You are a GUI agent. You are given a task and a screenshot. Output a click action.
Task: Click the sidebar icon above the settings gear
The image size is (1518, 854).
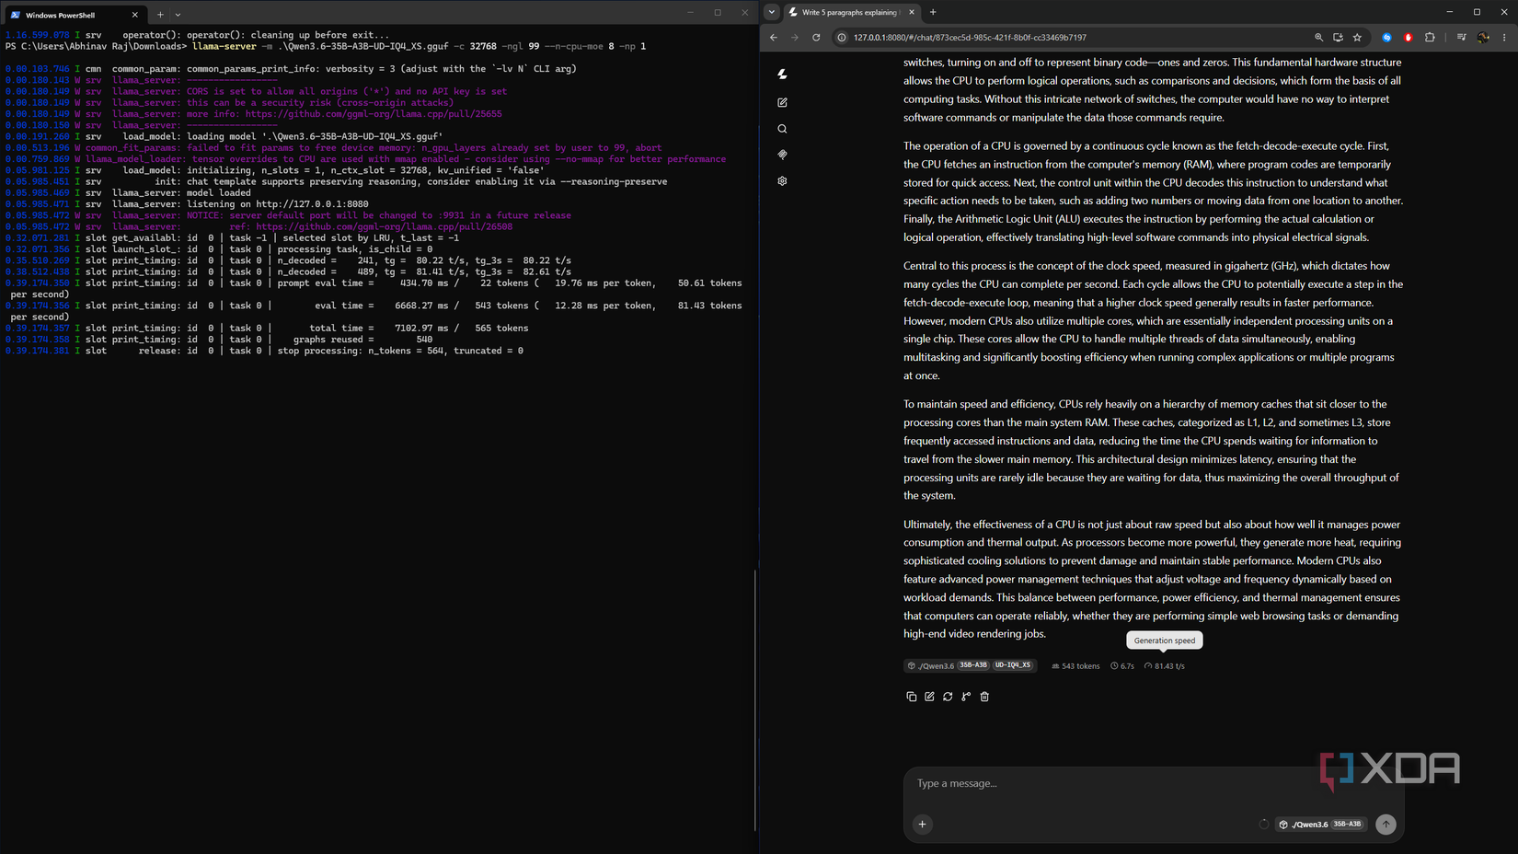[782, 155]
